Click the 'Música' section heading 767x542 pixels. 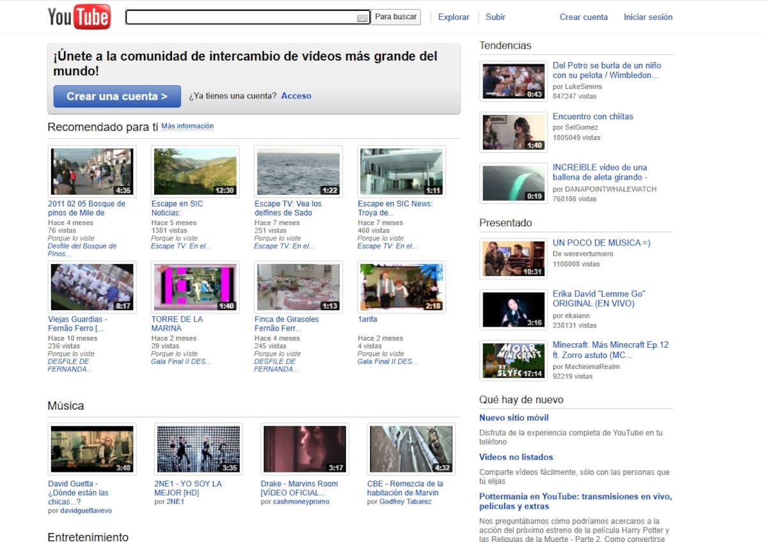tap(65, 406)
